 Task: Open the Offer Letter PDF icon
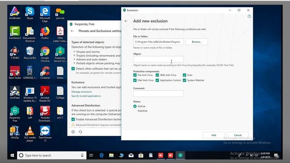tap(60, 34)
